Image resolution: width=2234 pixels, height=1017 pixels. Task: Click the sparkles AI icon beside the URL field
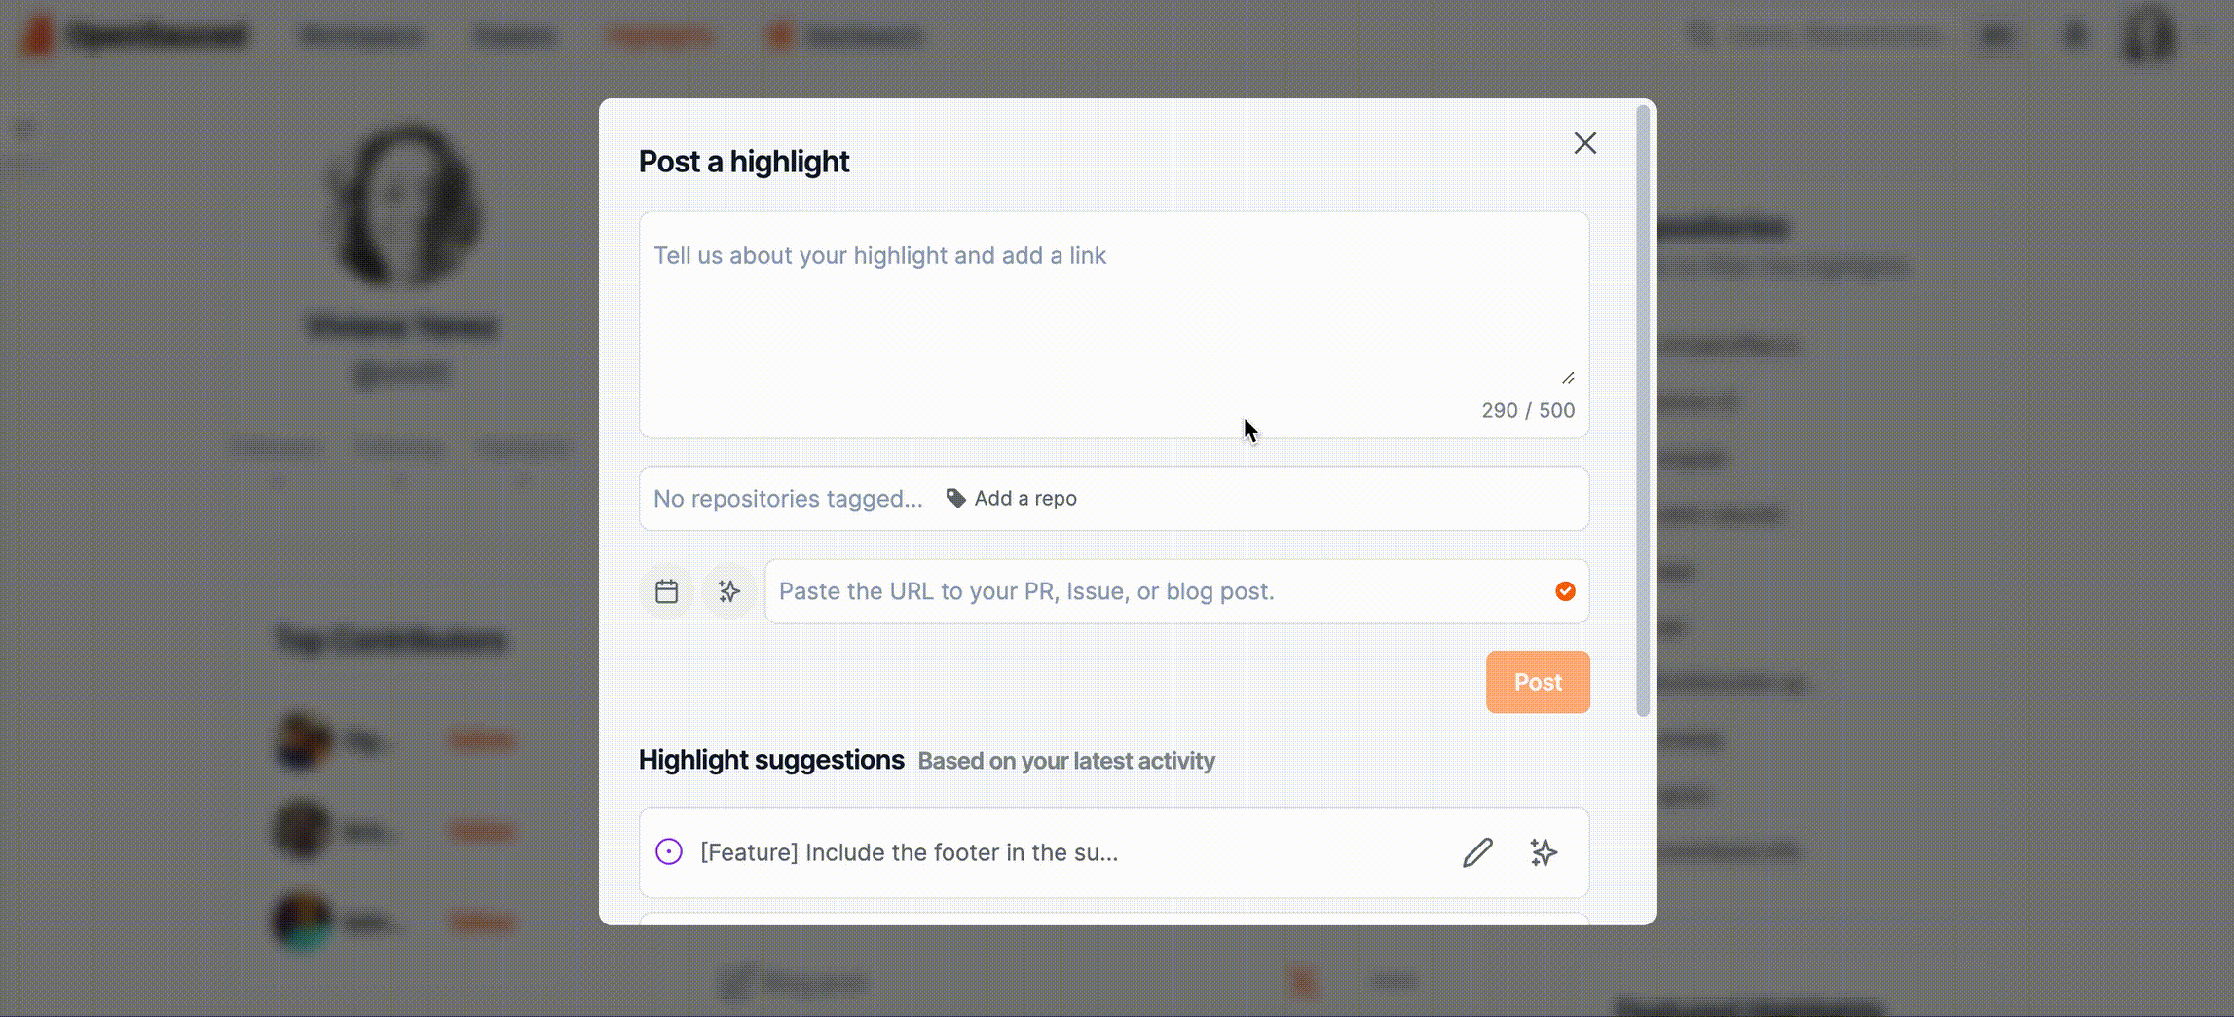(728, 590)
